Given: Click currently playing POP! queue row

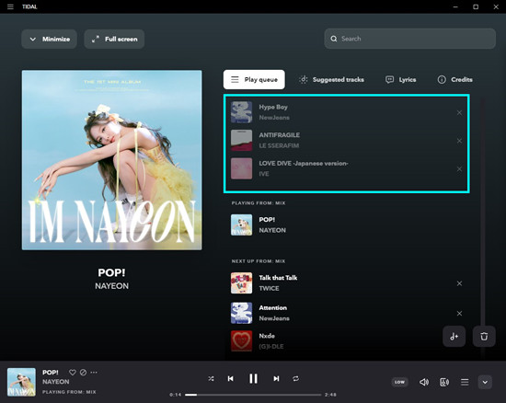Looking at the screenshot, I should (346, 225).
